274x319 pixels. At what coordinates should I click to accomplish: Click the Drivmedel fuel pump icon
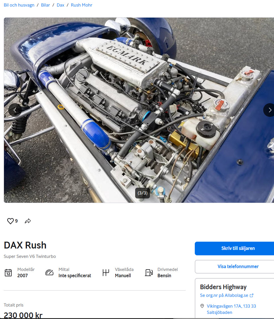(149, 273)
